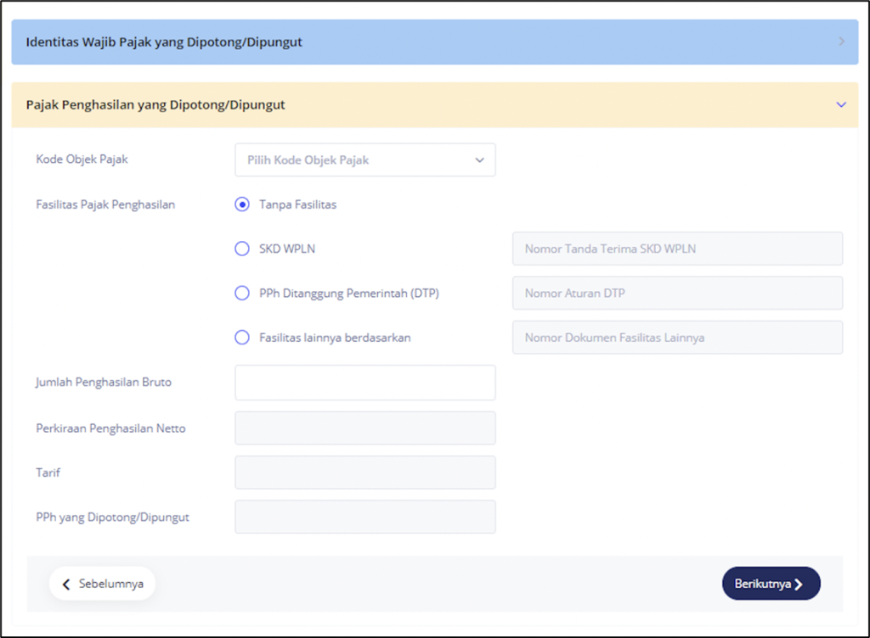The image size is (870, 638).
Task: Select PPh Ditanggung Pemerintah (DTP) radio button
Action: pos(242,294)
